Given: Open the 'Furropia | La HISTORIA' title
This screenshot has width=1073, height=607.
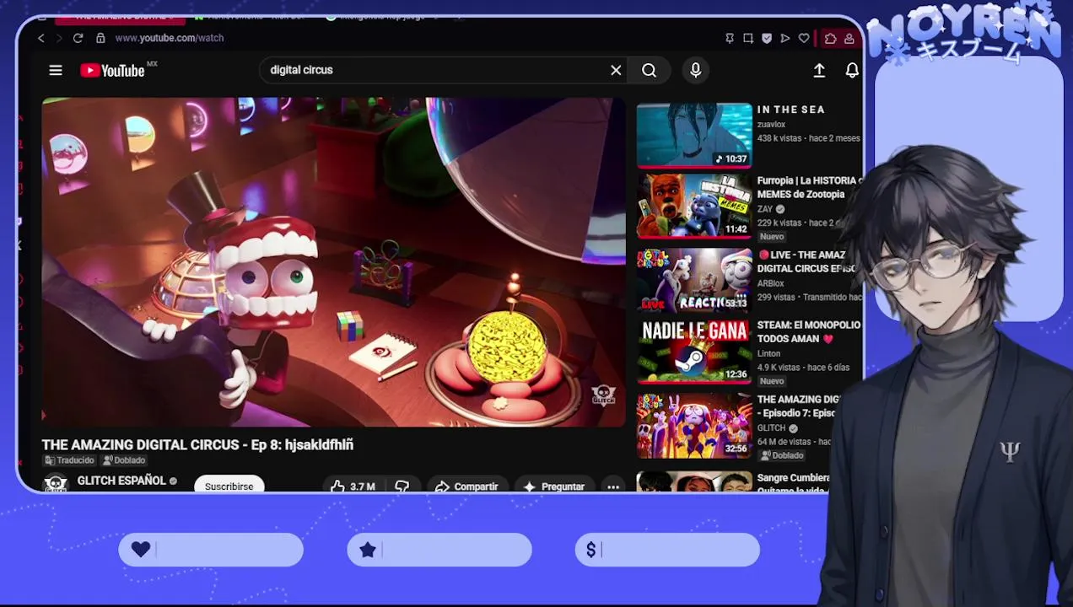Looking at the screenshot, I should pyautogui.click(x=808, y=187).
